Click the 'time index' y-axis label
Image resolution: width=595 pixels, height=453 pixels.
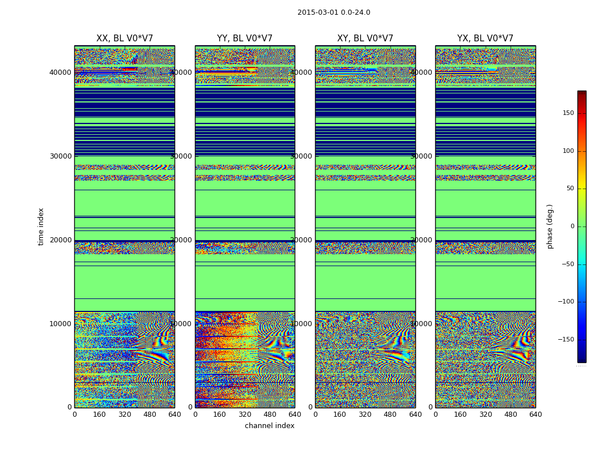click(41, 226)
